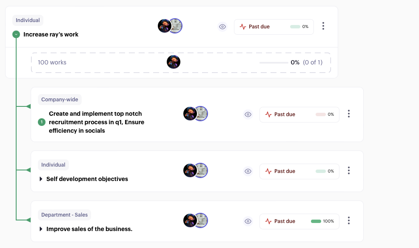Click owner avatars on Improve sales objective
Viewport: 419px width, 248px height.
(x=196, y=220)
